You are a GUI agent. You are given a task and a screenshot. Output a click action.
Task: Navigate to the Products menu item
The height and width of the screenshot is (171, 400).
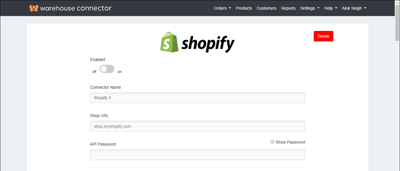coord(244,8)
